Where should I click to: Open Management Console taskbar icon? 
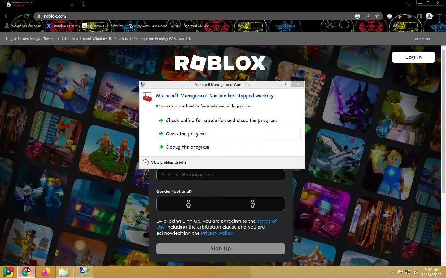(x=84, y=272)
